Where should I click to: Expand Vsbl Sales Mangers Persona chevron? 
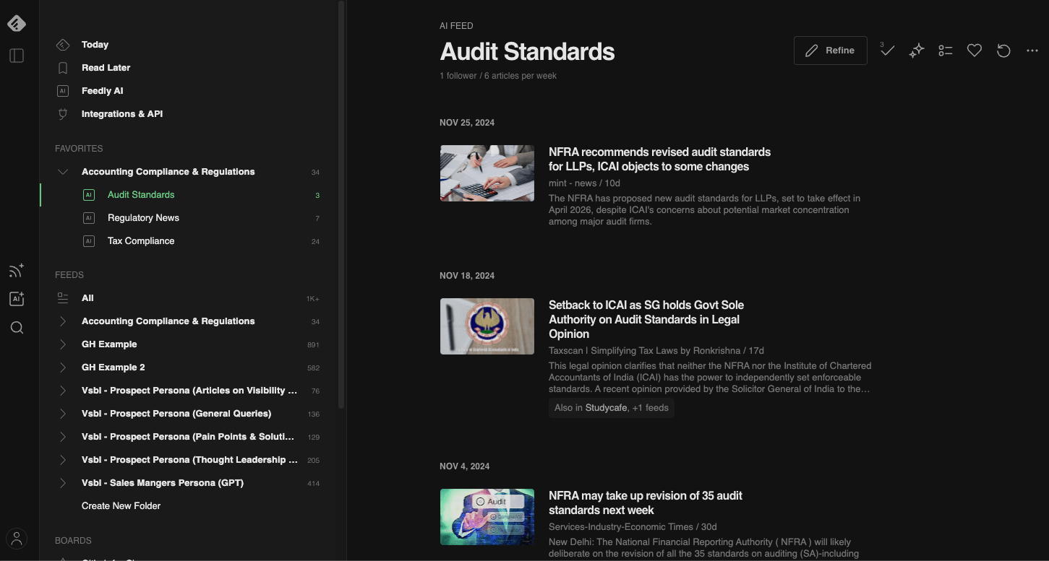tap(63, 483)
